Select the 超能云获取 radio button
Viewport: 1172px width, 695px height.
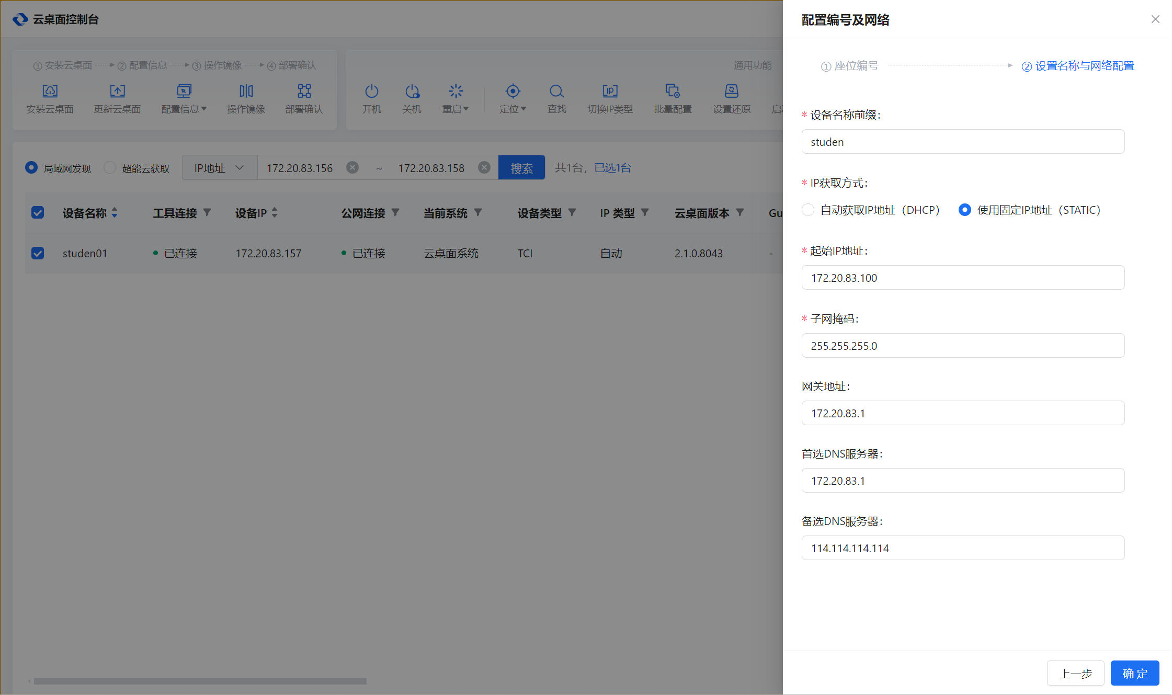click(110, 168)
